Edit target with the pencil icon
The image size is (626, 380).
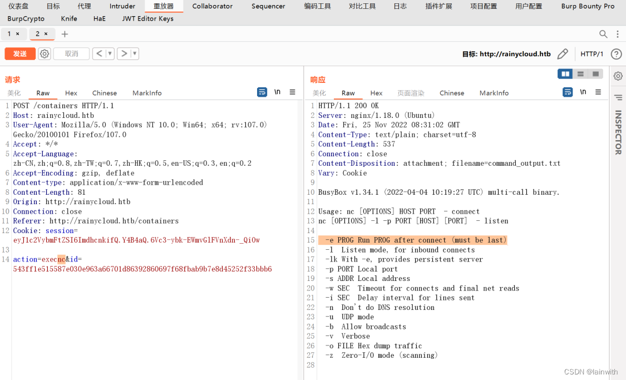tap(563, 54)
